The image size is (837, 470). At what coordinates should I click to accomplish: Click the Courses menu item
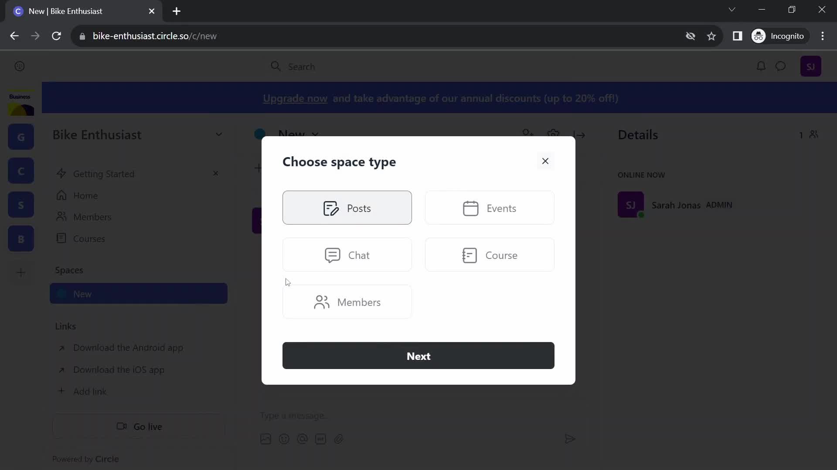coord(89,239)
